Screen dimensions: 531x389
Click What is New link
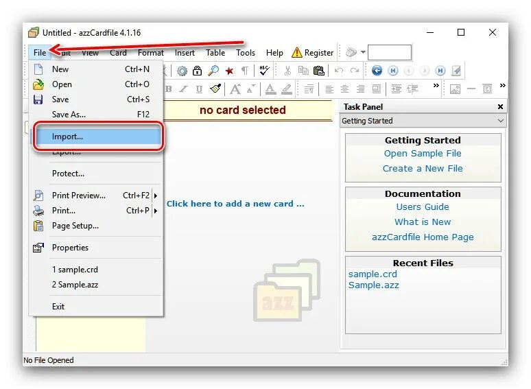[423, 222]
